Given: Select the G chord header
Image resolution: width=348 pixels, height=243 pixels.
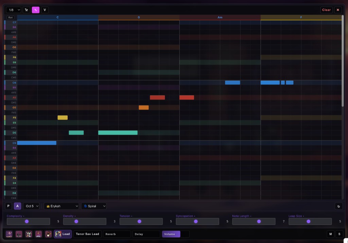Looking at the screenshot, I should 139,17.
